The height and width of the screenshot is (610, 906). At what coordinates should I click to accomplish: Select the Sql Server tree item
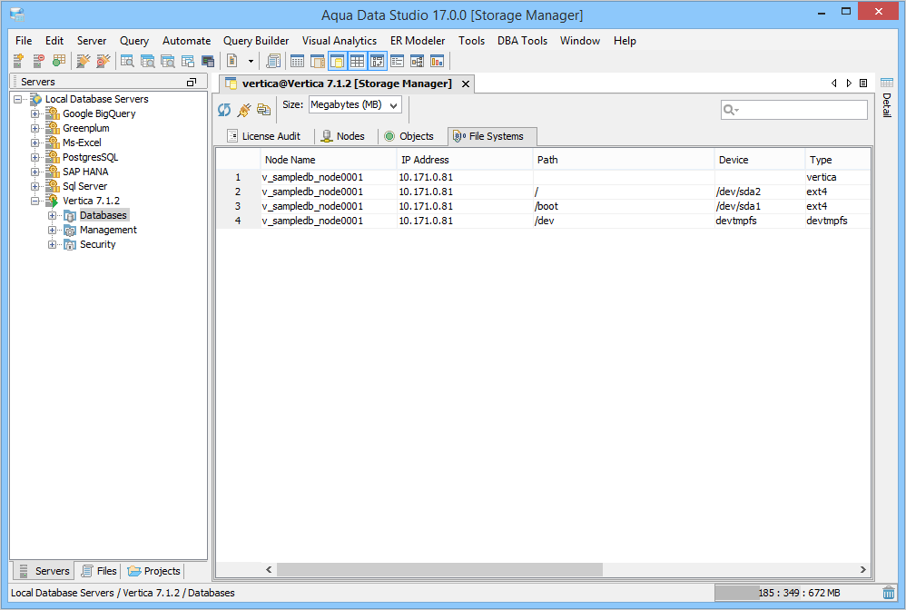(84, 186)
